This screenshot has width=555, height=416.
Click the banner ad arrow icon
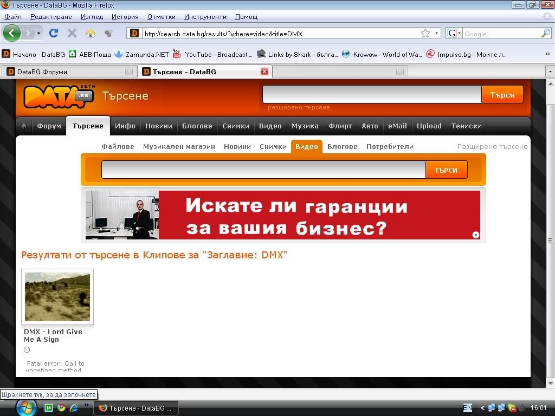pyautogui.click(x=476, y=235)
